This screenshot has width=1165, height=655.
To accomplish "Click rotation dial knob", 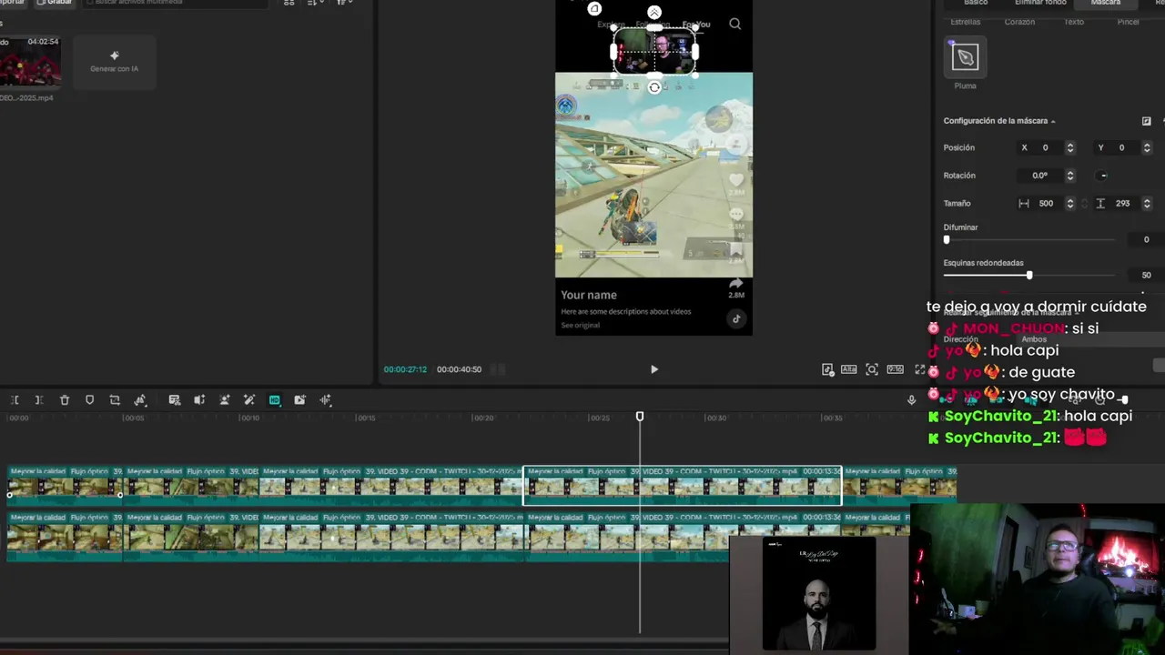I will click(x=1103, y=176).
